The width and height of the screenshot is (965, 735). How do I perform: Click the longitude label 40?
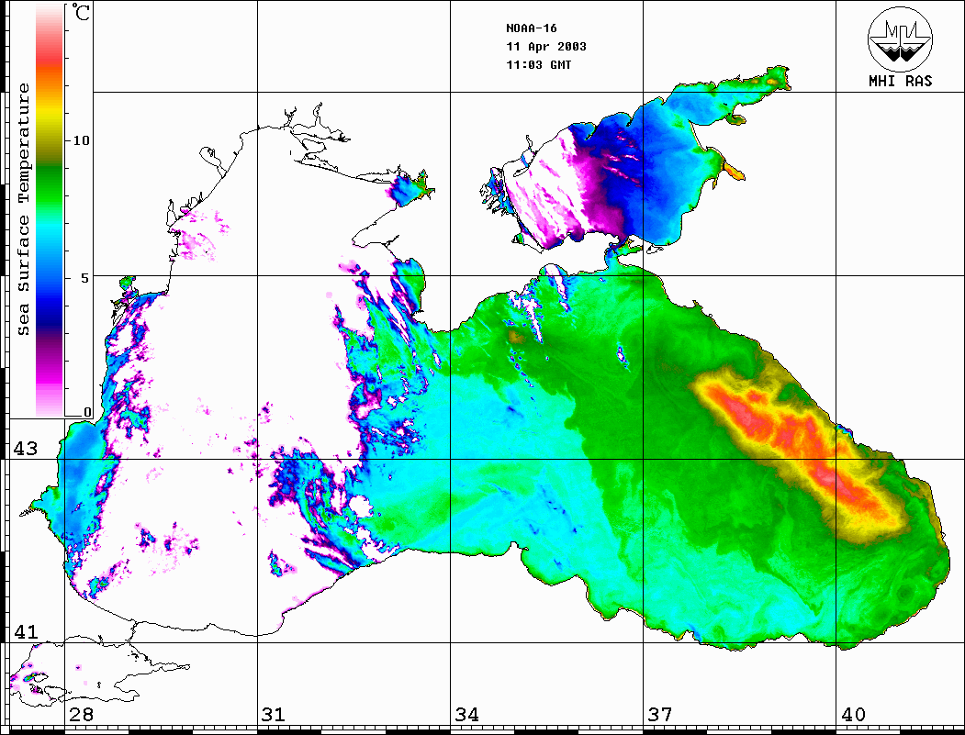coord(853,715)
